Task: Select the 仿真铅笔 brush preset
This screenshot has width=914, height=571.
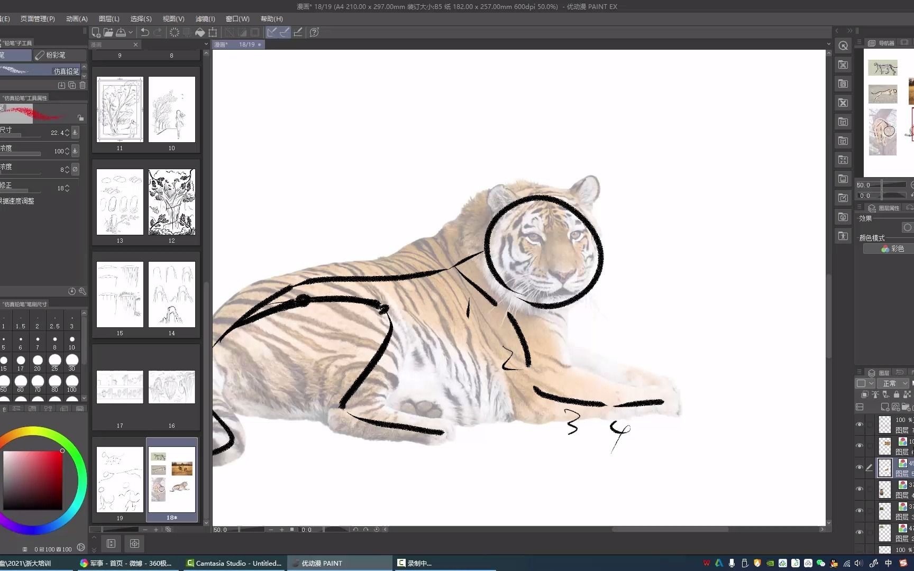Action: pyautogui.click(x=40, y=71)
